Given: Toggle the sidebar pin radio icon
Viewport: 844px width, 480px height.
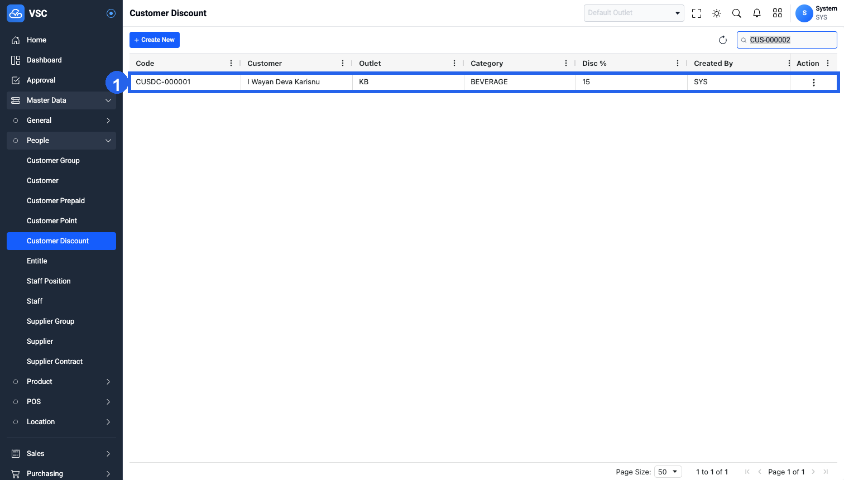Looking at the screenshot, I should [111, 13].
